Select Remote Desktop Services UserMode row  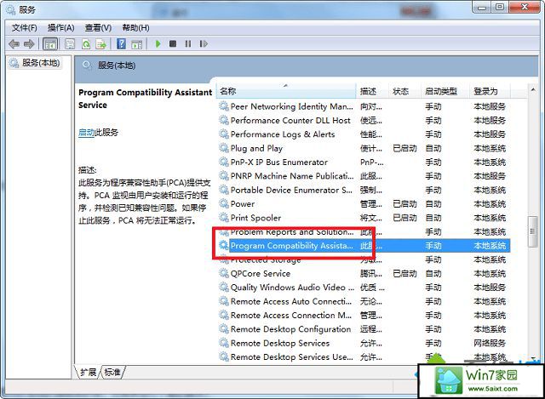364,357
